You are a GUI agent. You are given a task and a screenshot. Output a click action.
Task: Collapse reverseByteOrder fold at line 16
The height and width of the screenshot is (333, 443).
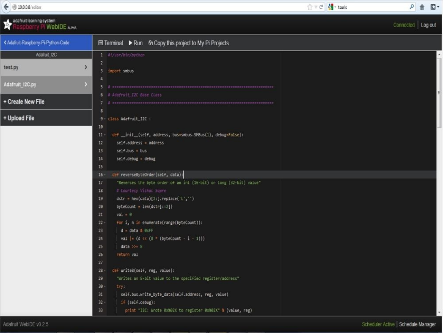pyautogui.click(x=105, y=175)
